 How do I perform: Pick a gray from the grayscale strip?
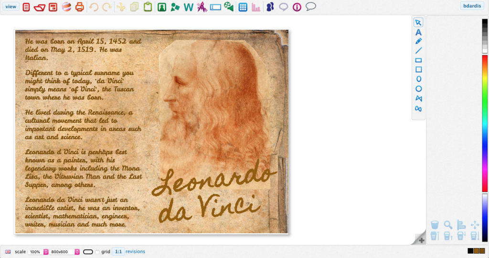click(x=485, y=36)
